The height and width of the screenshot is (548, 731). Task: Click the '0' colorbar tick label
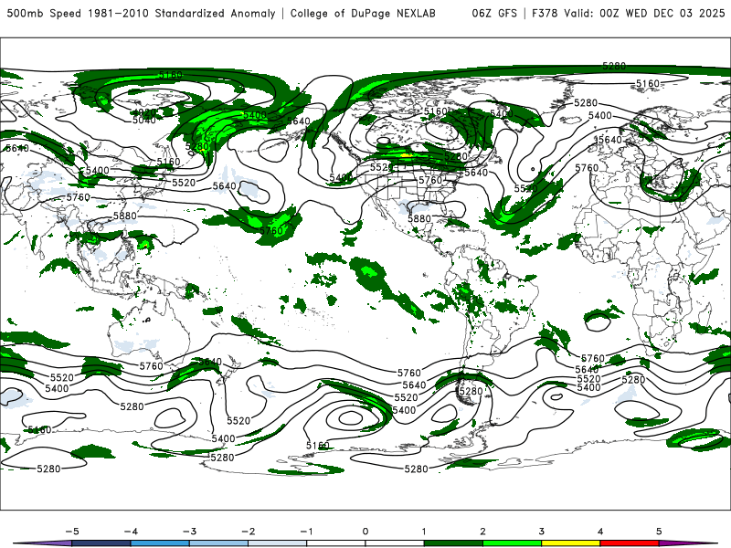pyautogui.click(x=365, y=532)
